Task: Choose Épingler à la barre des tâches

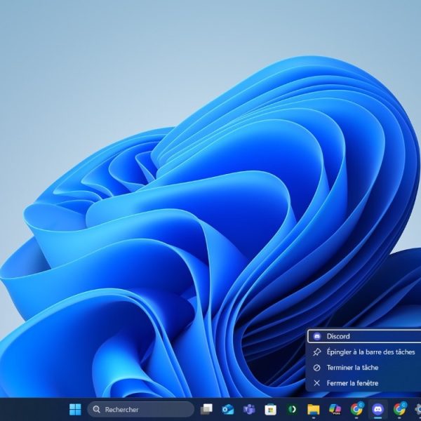Action: point(364,352)
